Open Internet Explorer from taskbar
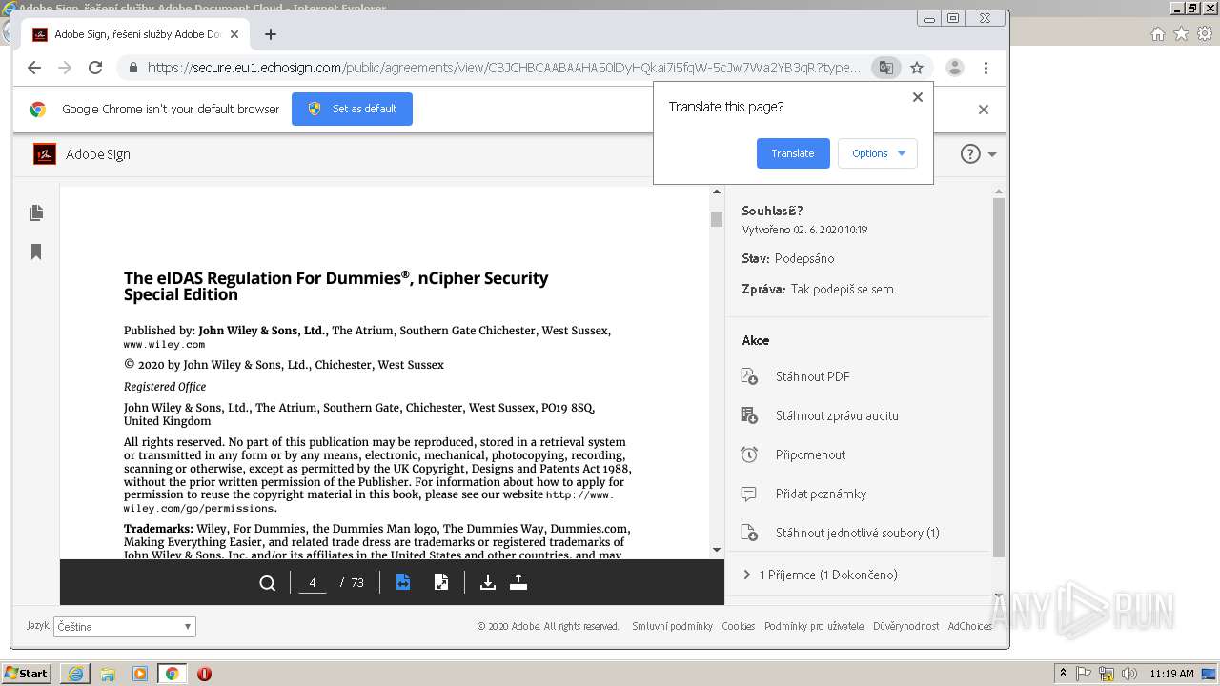 click(x=75, y=674)
